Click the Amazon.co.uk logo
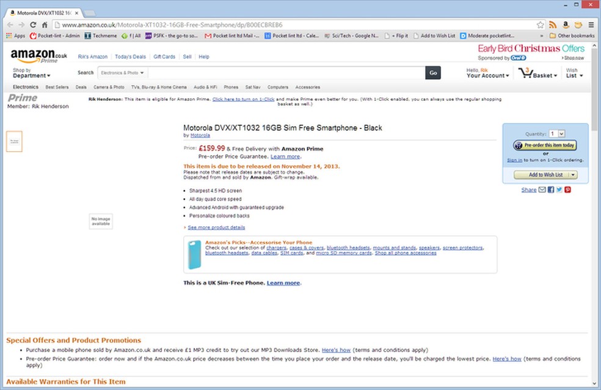Screen dimensions: 601x390 tap(34, 56)
